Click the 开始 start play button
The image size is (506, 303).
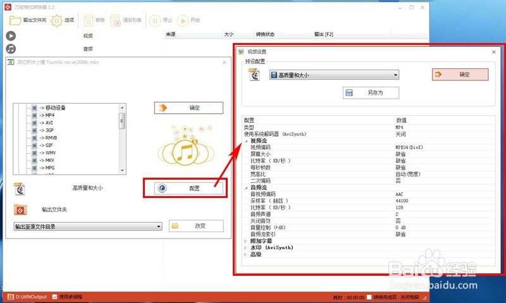click(188, 20)
